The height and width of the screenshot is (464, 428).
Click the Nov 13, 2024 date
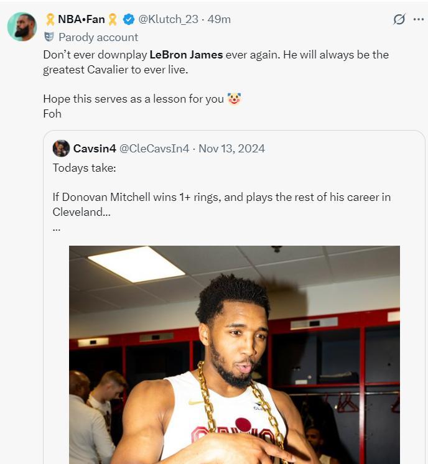[231, 149]
